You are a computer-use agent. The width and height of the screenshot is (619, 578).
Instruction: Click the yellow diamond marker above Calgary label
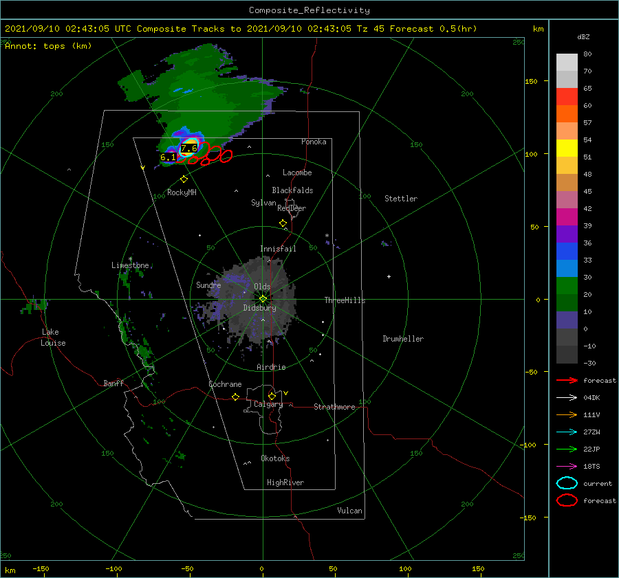272,396
